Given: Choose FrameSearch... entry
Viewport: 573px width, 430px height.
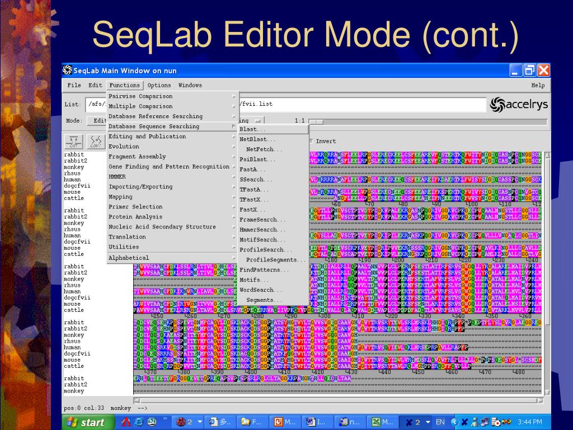Looking at the screenshot, I should pyautogui.click(x=273, y=219).
